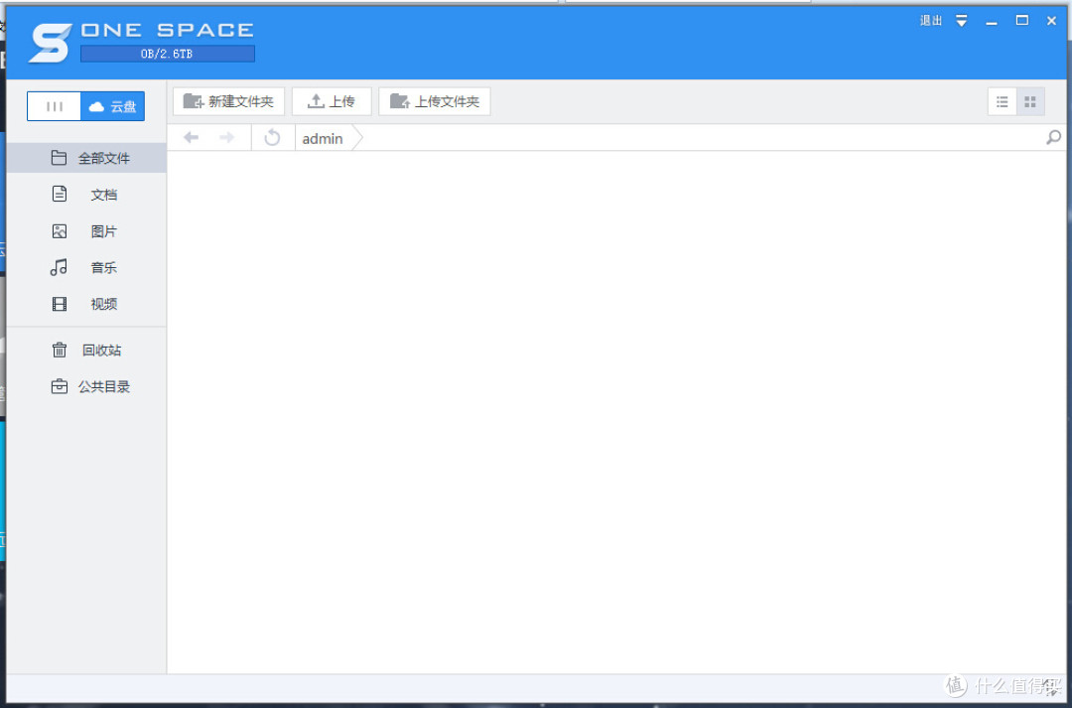The height and width of the screenshot is (708, 1072).
Task: Click the 退出 logout link
Action: point(930,21)
